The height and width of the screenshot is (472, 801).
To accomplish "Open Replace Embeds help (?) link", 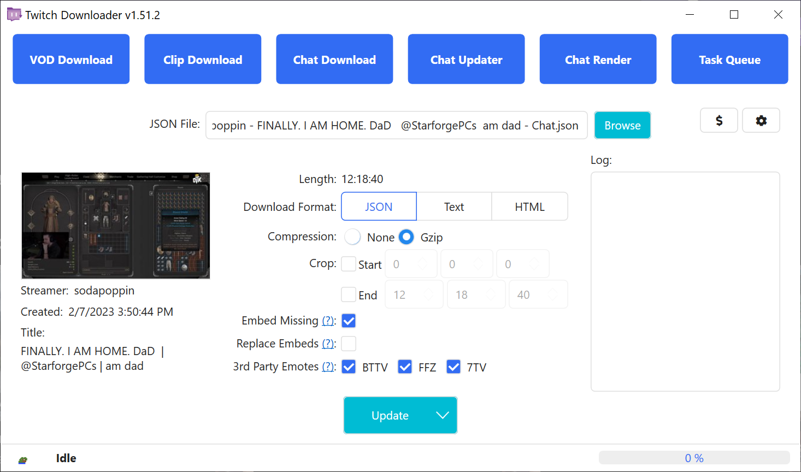I will coord(328,344).
